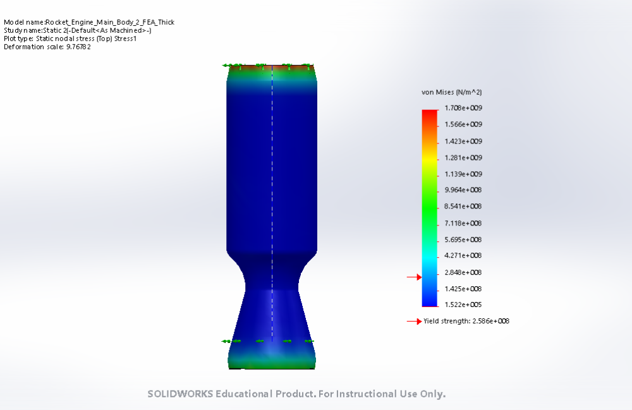Click the Yield strength: 2.586e+008 label
The width and height of the screenshot is (632, 410).
(466, 321)
